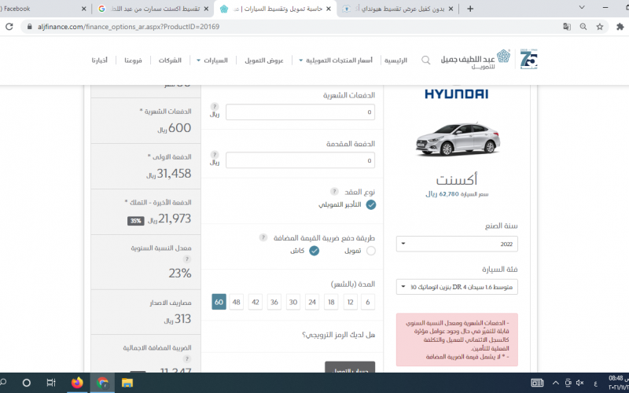Screen dimensions: 629x393
Task: Click the zoom magnifier icon in address bar
Action: tap(583, 27)
